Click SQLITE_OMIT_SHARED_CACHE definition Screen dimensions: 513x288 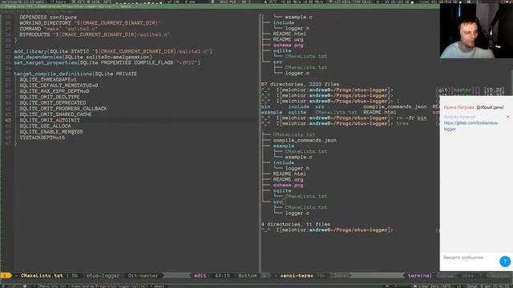pos(55,114)
